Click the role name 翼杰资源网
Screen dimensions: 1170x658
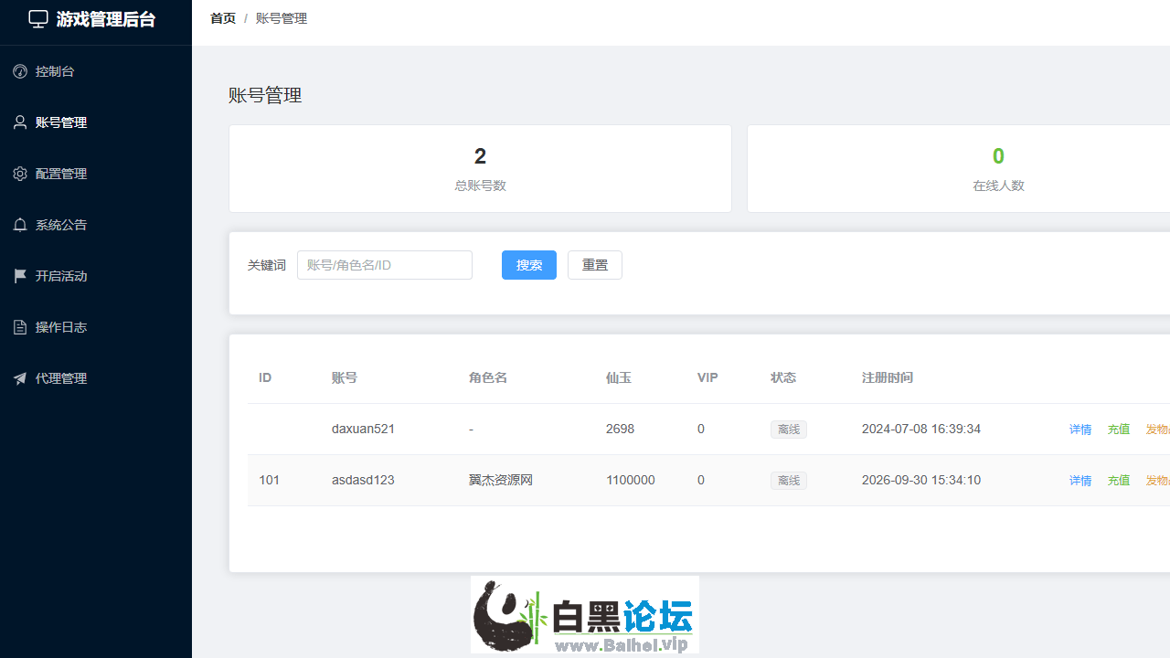[x=501, y=480]
